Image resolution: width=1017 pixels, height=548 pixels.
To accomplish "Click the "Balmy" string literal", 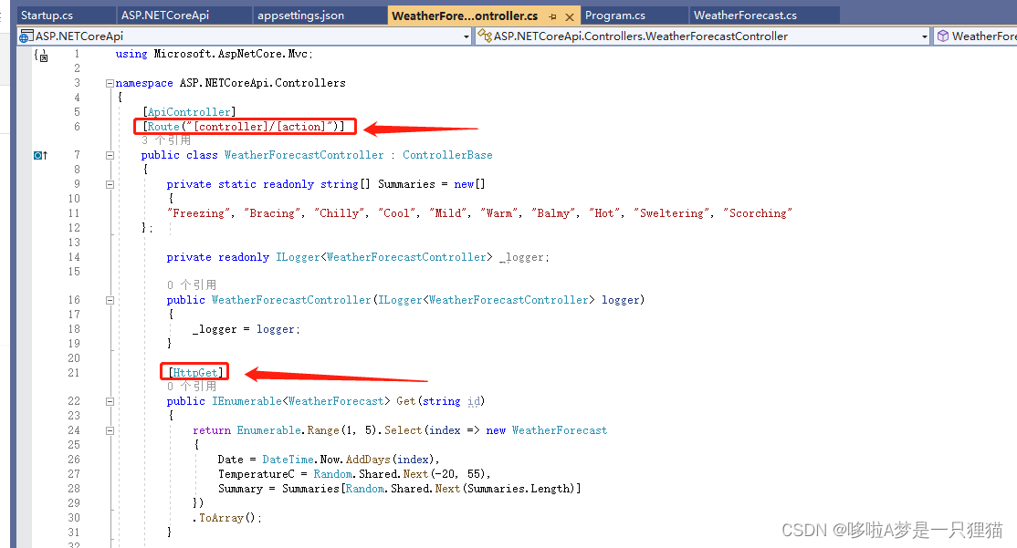I will click(554, 213).
